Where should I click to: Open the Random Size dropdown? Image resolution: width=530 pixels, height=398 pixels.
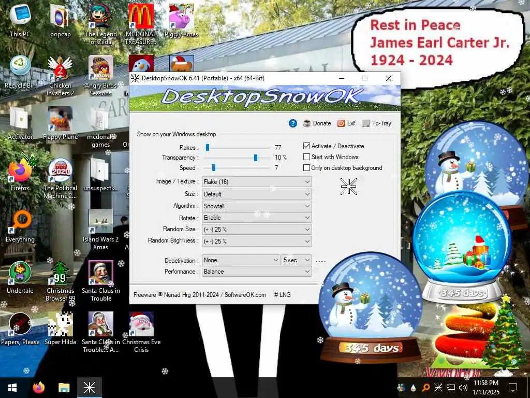(x=257, y=230)
